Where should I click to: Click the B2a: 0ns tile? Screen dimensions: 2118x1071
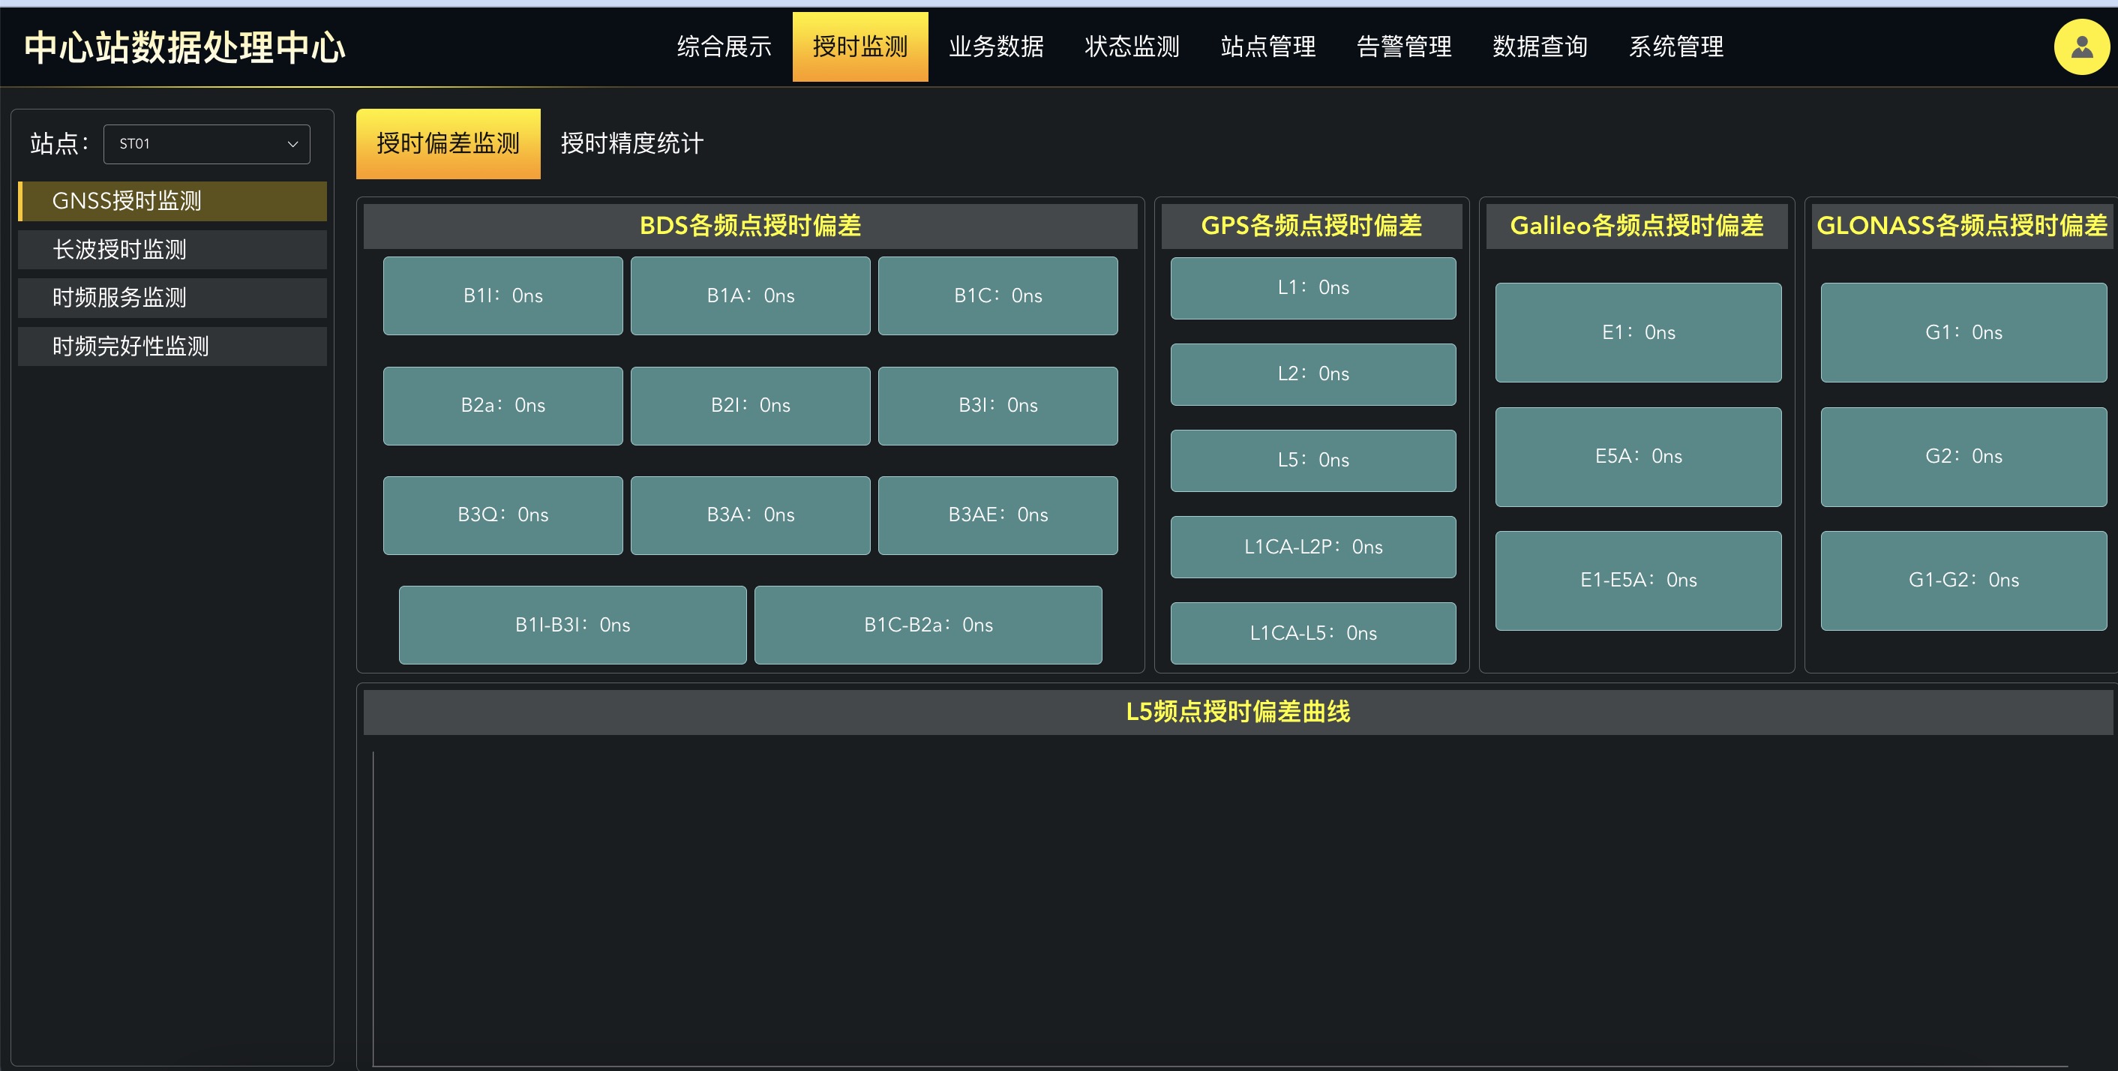(503, 405)
